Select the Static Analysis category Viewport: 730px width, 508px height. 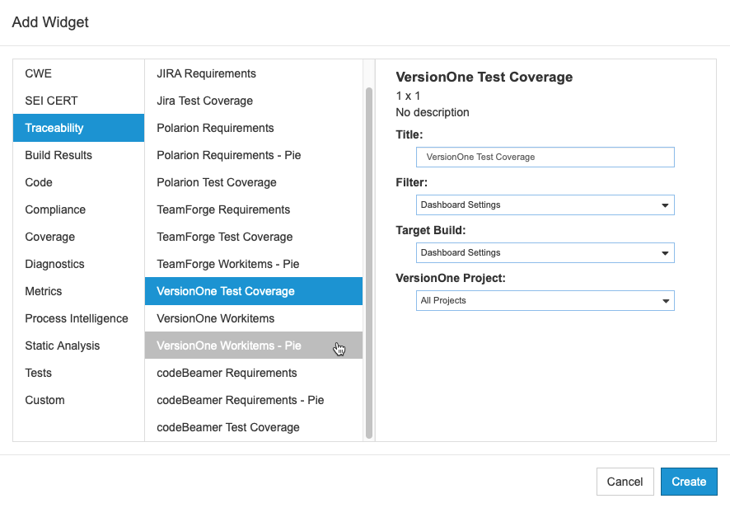[78, 346]
